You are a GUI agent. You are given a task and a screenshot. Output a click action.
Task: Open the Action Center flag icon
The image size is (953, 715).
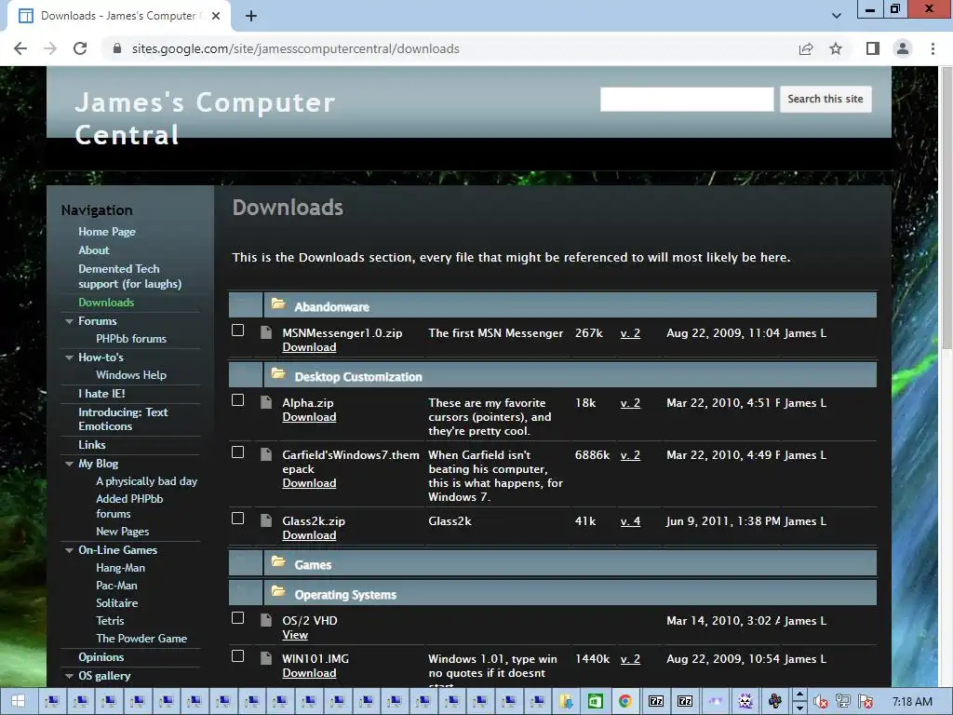tap(866, 702)
